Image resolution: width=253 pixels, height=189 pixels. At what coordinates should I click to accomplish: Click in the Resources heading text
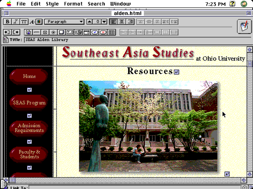coord(150,71)
